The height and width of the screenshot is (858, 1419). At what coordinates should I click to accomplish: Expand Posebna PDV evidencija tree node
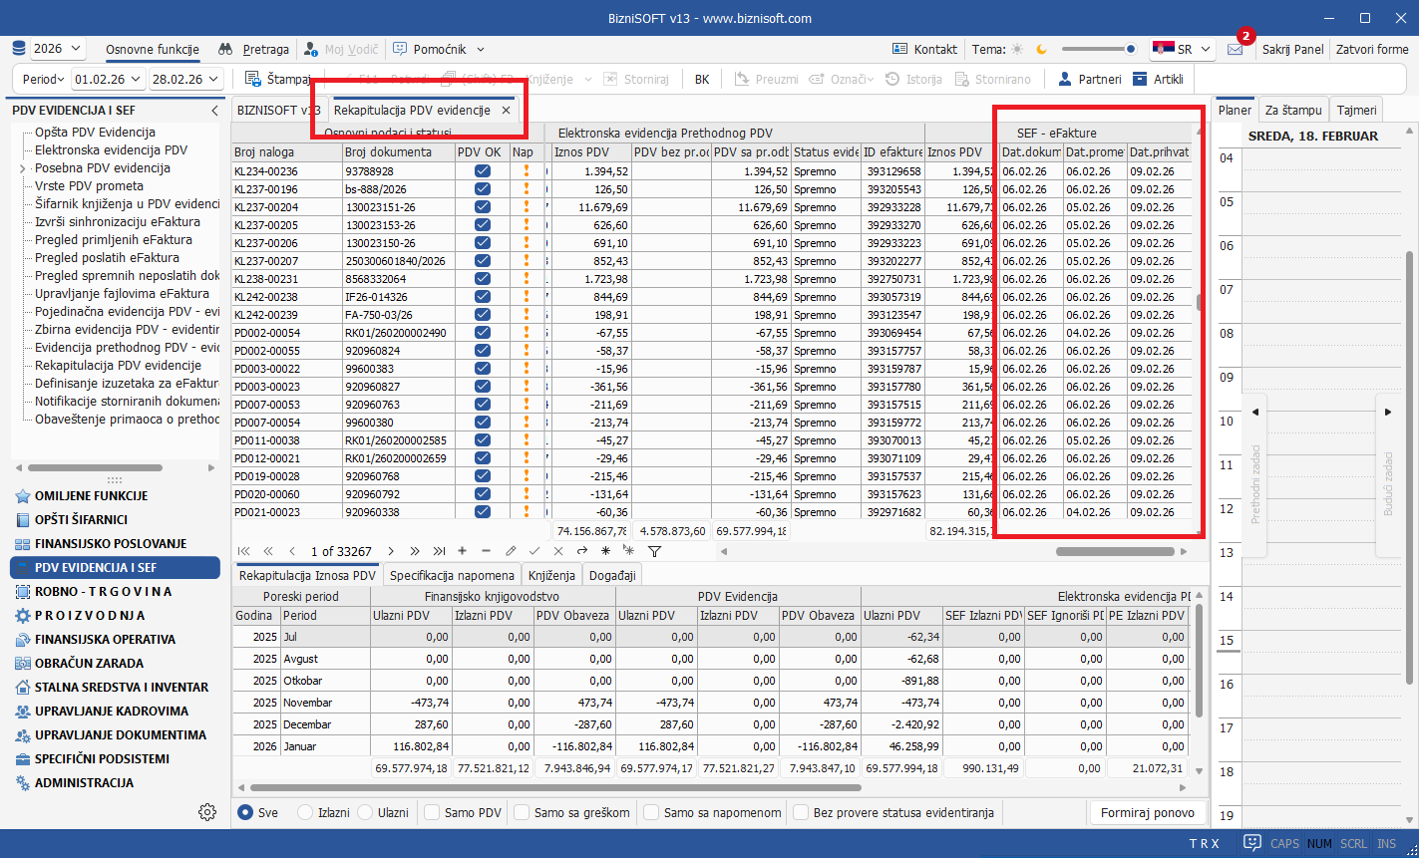(22, 168)
